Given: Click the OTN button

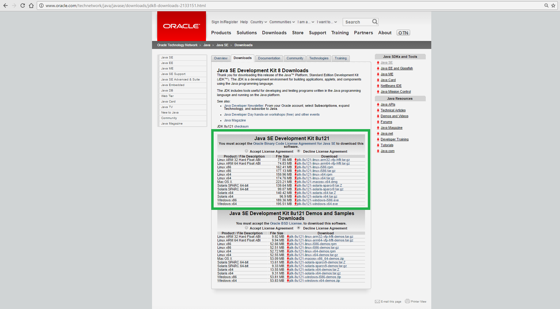Looking at the screenshot, I should tap(403, 33).
